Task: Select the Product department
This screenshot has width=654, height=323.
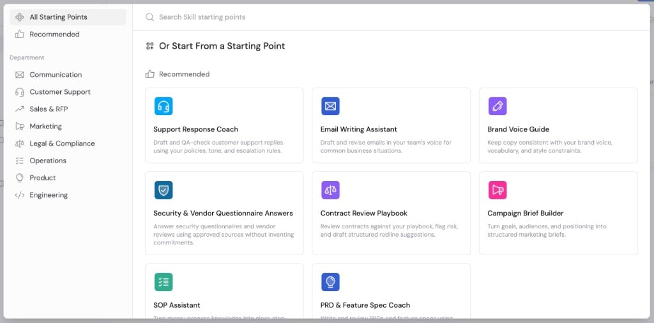Action: click(x=68, y=178)
